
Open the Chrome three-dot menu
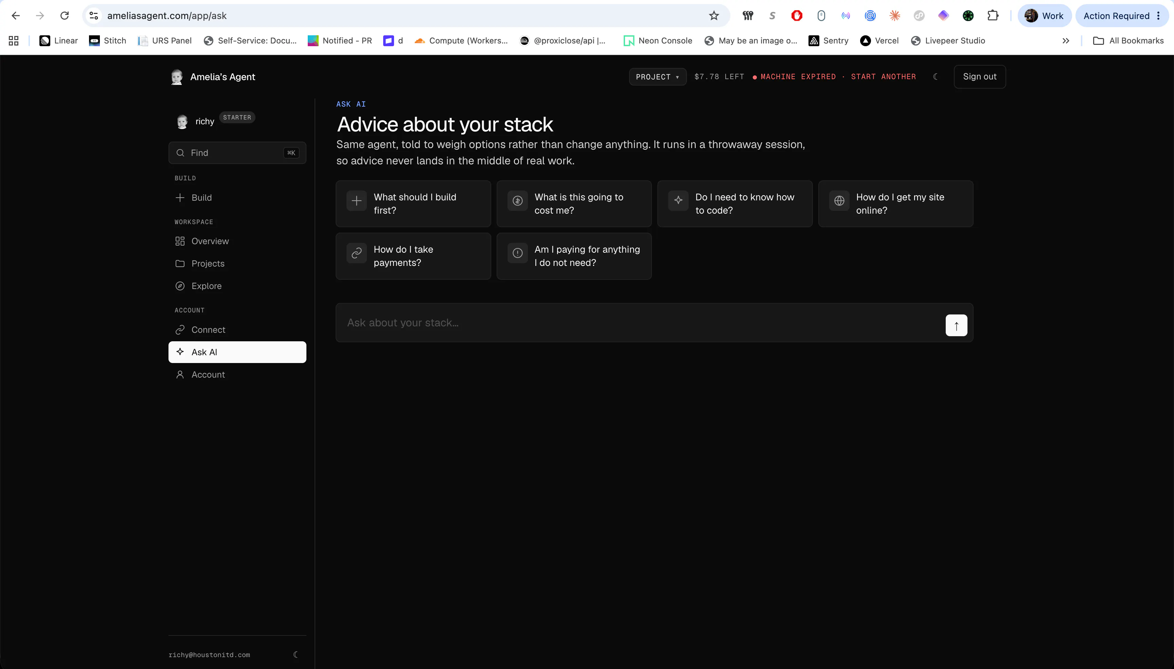click(x=1158, y=16)
